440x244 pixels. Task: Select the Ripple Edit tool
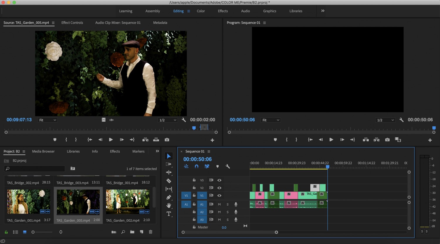pos(169,172)
